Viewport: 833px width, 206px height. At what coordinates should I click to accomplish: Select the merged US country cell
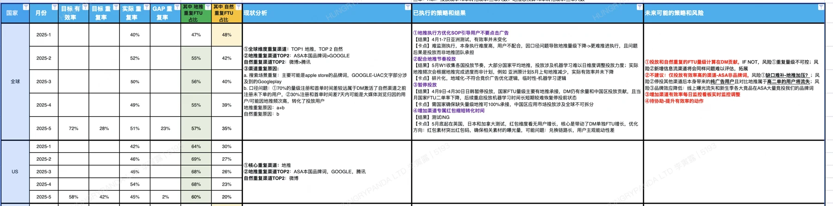coord(15,171)
